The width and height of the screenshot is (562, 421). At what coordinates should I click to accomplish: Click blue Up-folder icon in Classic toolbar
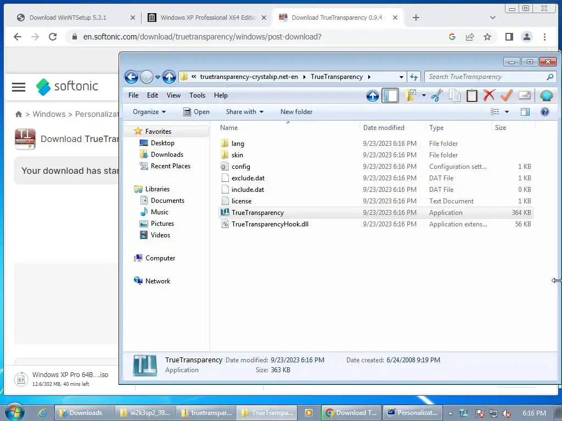click(373, 95)
